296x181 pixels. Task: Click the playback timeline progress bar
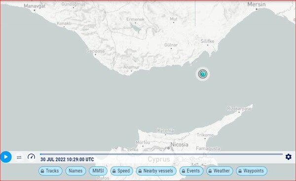click(161, 154)
